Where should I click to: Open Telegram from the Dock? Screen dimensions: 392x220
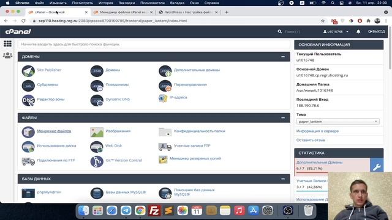(126, 211)
